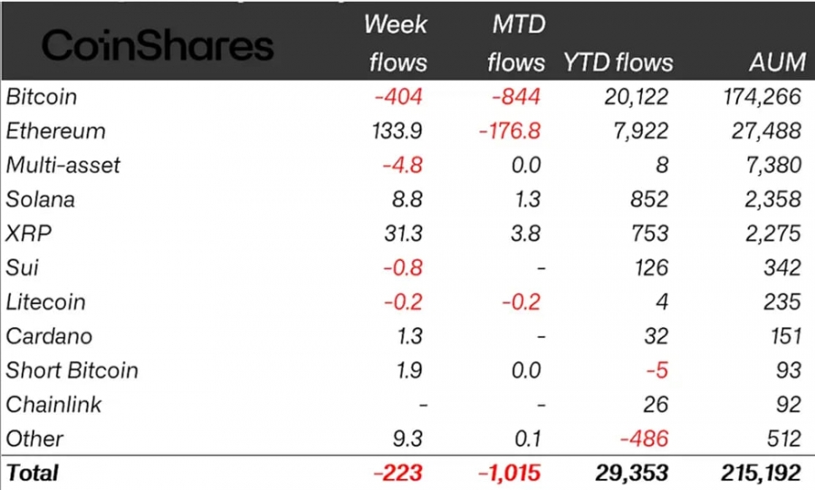Click the Short Bitcoin row label

click(72, 370)
